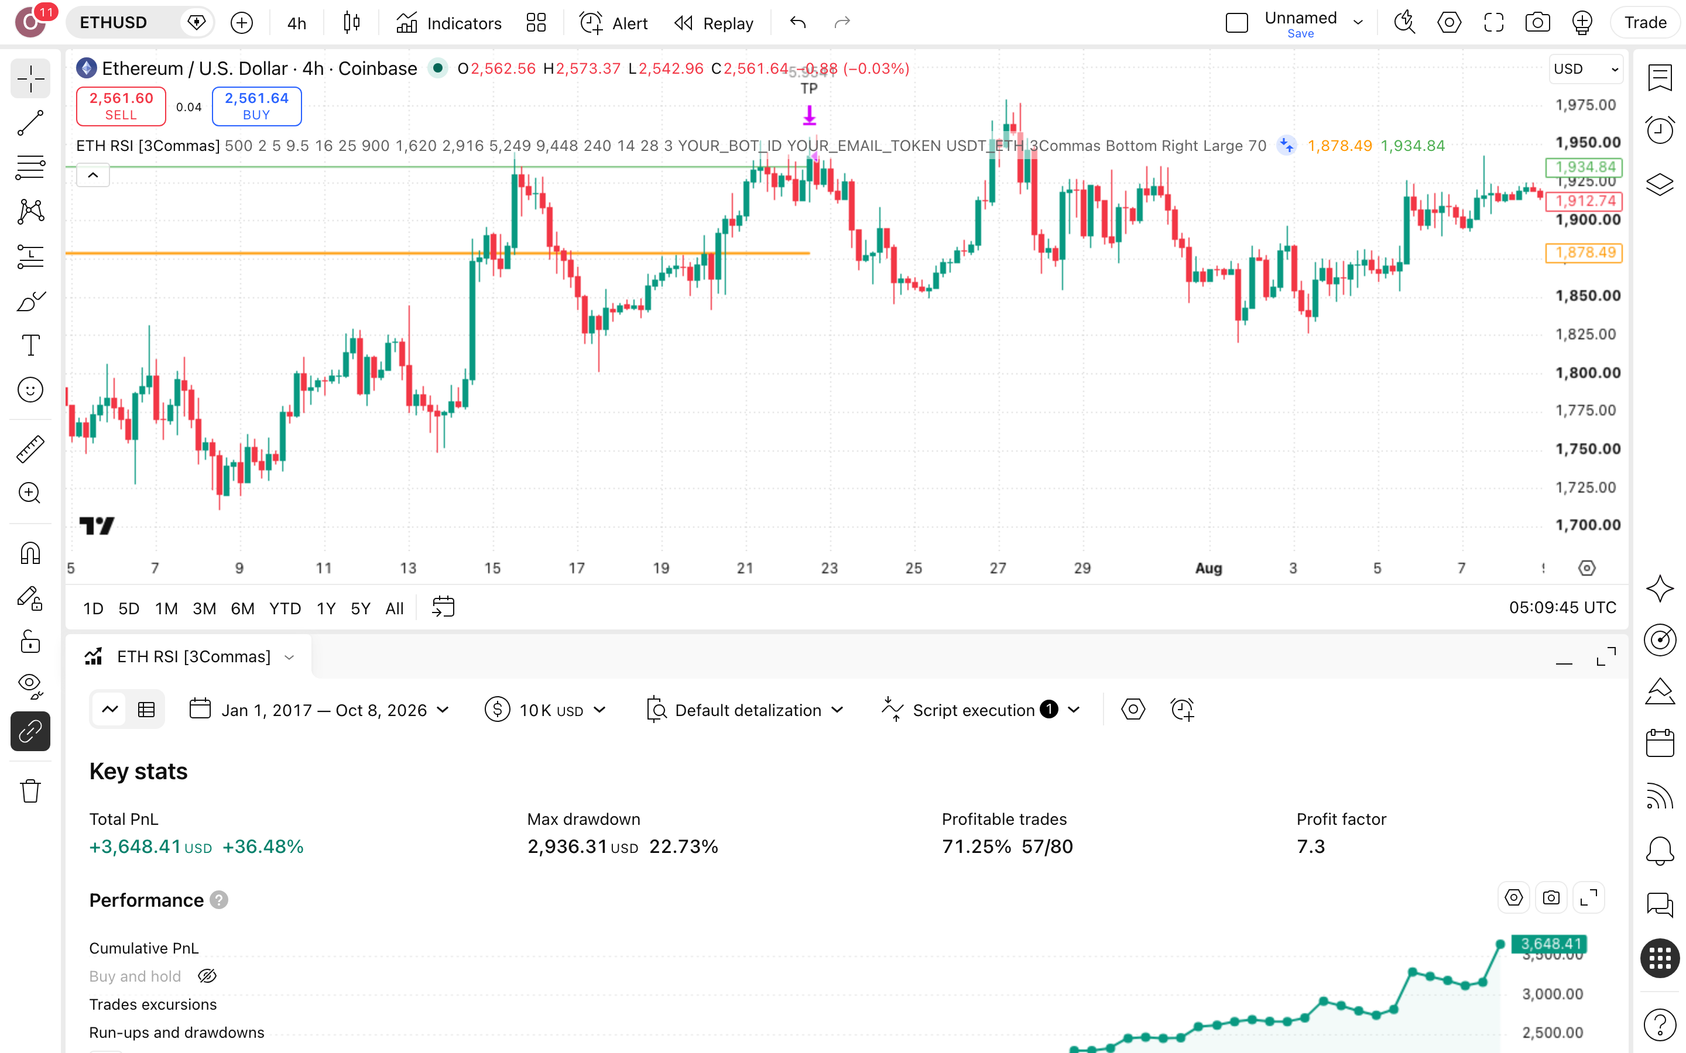Viewport: 1686px width, 1053px height.
Task: Select the trend line drawing tool
Action: pos(30,123)
